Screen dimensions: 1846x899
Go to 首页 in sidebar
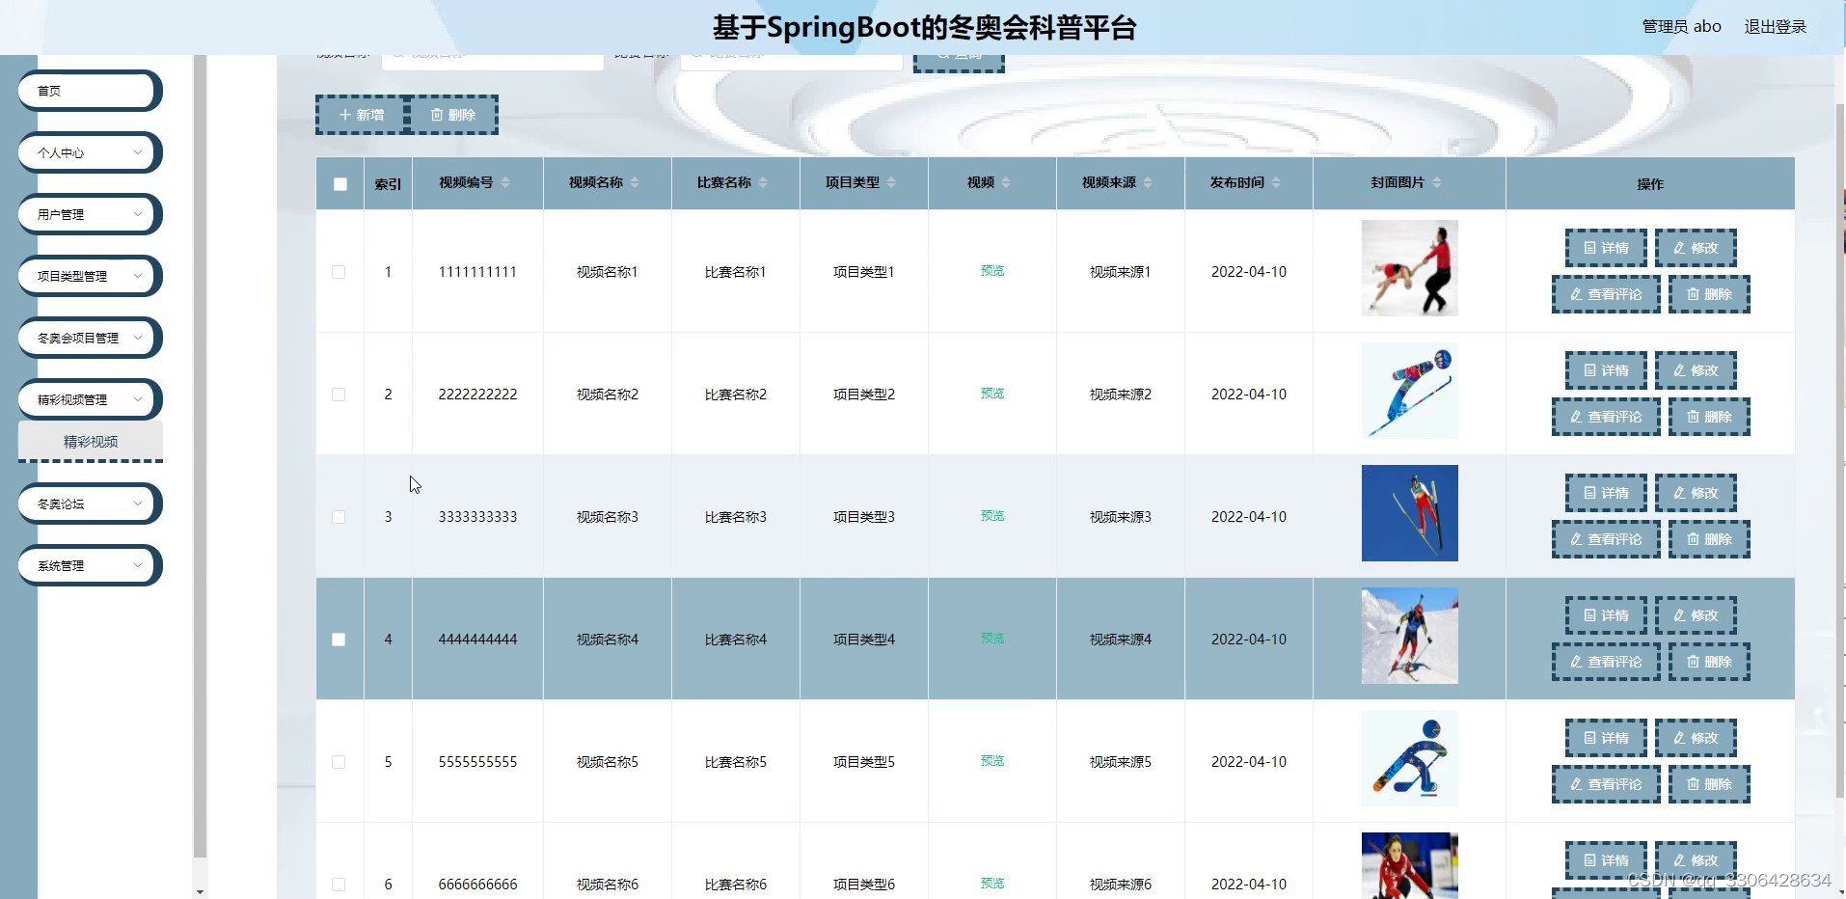pyautogui.click(x=90, y=91)
